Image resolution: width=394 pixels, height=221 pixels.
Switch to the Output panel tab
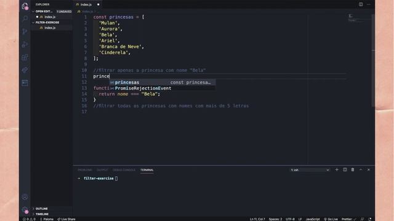(x=102, y=170)
